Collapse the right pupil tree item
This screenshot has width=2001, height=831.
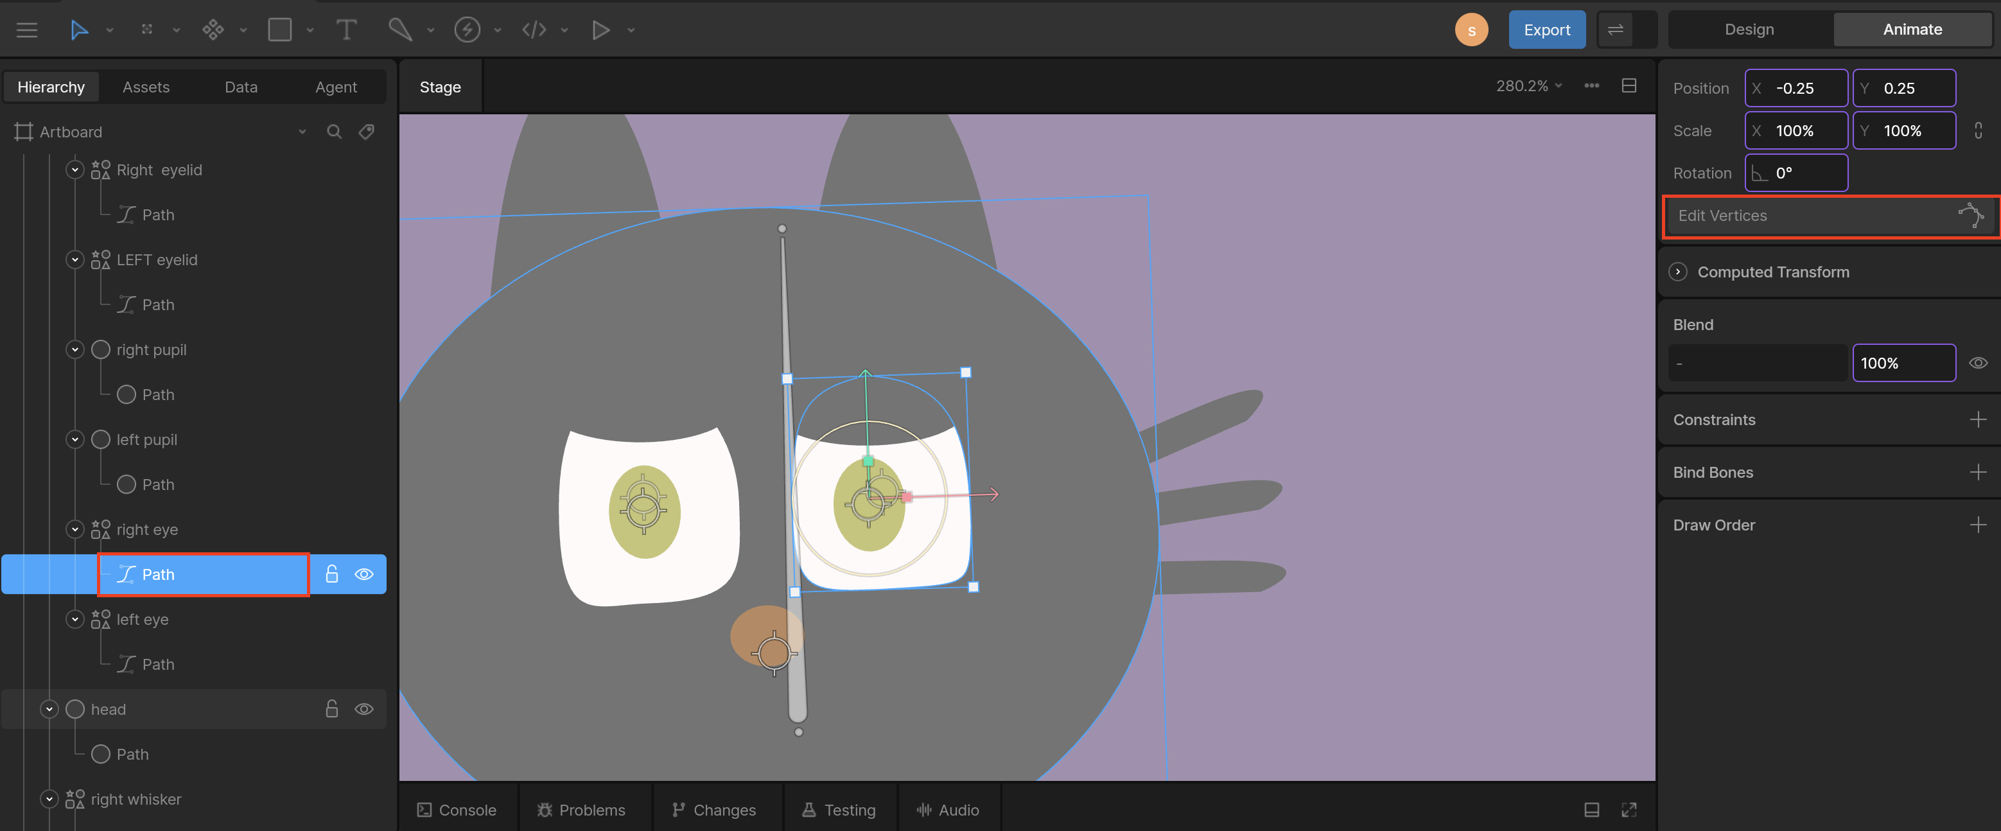click(x=74, y=349)
